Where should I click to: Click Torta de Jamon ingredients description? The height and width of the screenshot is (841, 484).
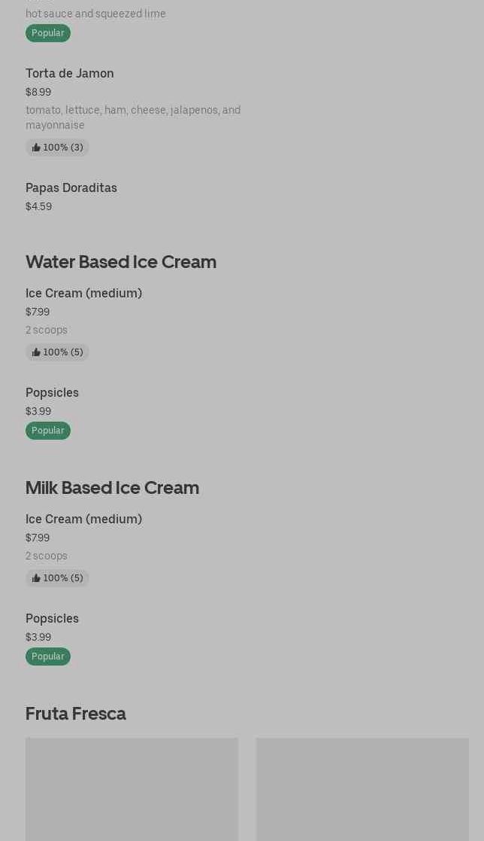133,117
